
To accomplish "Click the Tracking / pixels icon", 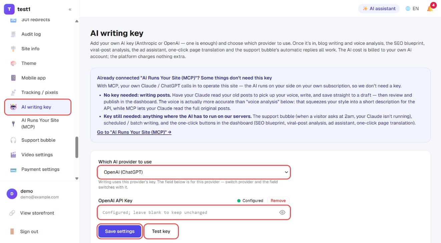I will 13,92.
